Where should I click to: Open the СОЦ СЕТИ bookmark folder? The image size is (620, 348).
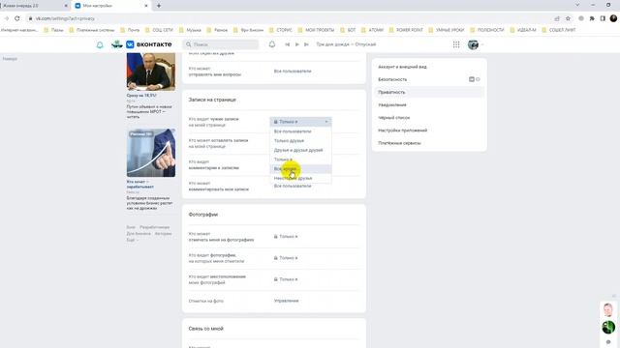tap(159, 30)
